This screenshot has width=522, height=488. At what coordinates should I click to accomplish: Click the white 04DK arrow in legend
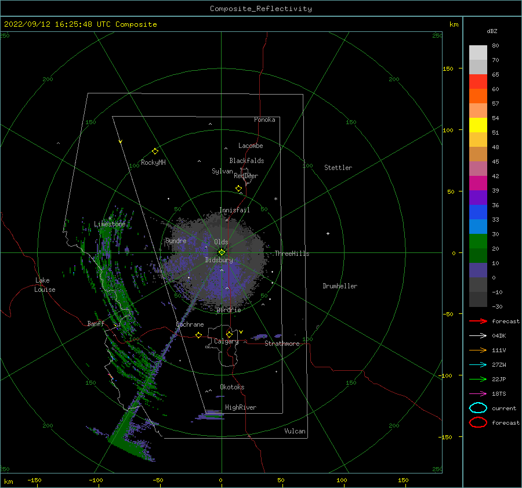click(478, 336)
